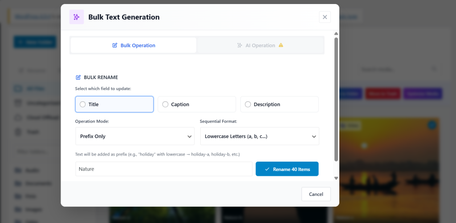
Task: Open the Operation Mode dropdown showing Prefix Only
Action: pyautogui.click(x=135, y=136)
